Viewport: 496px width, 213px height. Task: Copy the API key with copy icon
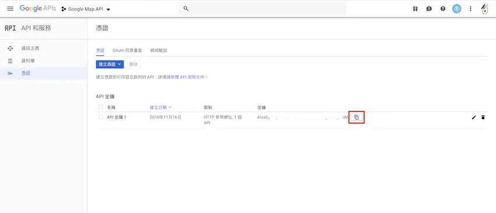click(x=357, y=117)
